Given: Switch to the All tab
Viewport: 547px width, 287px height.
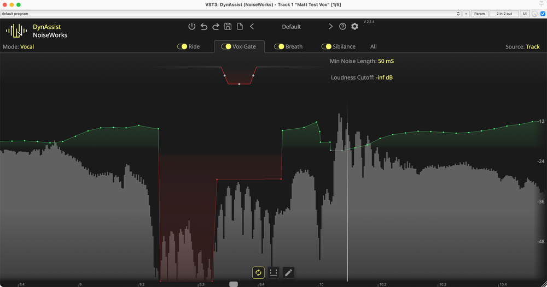Looking at the screenshot, I should (373, 47).
